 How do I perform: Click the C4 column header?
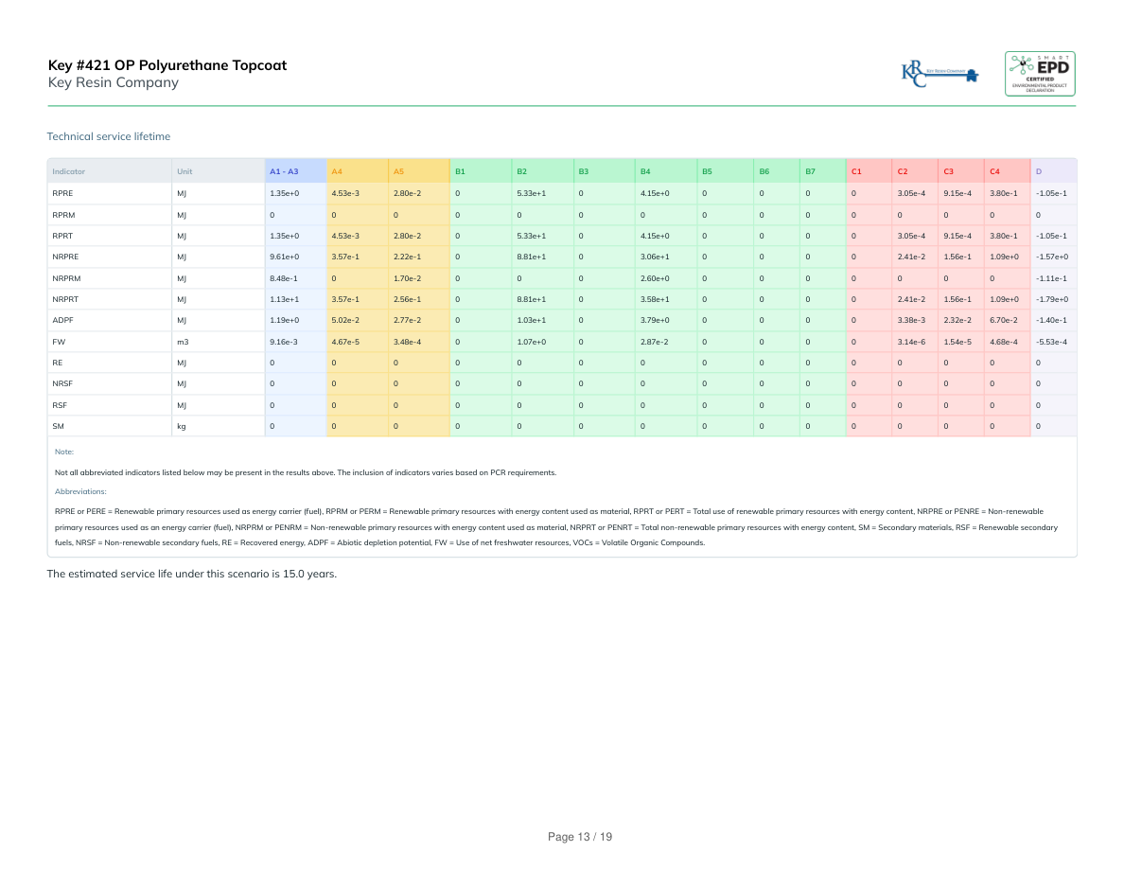tap(993, 171)
